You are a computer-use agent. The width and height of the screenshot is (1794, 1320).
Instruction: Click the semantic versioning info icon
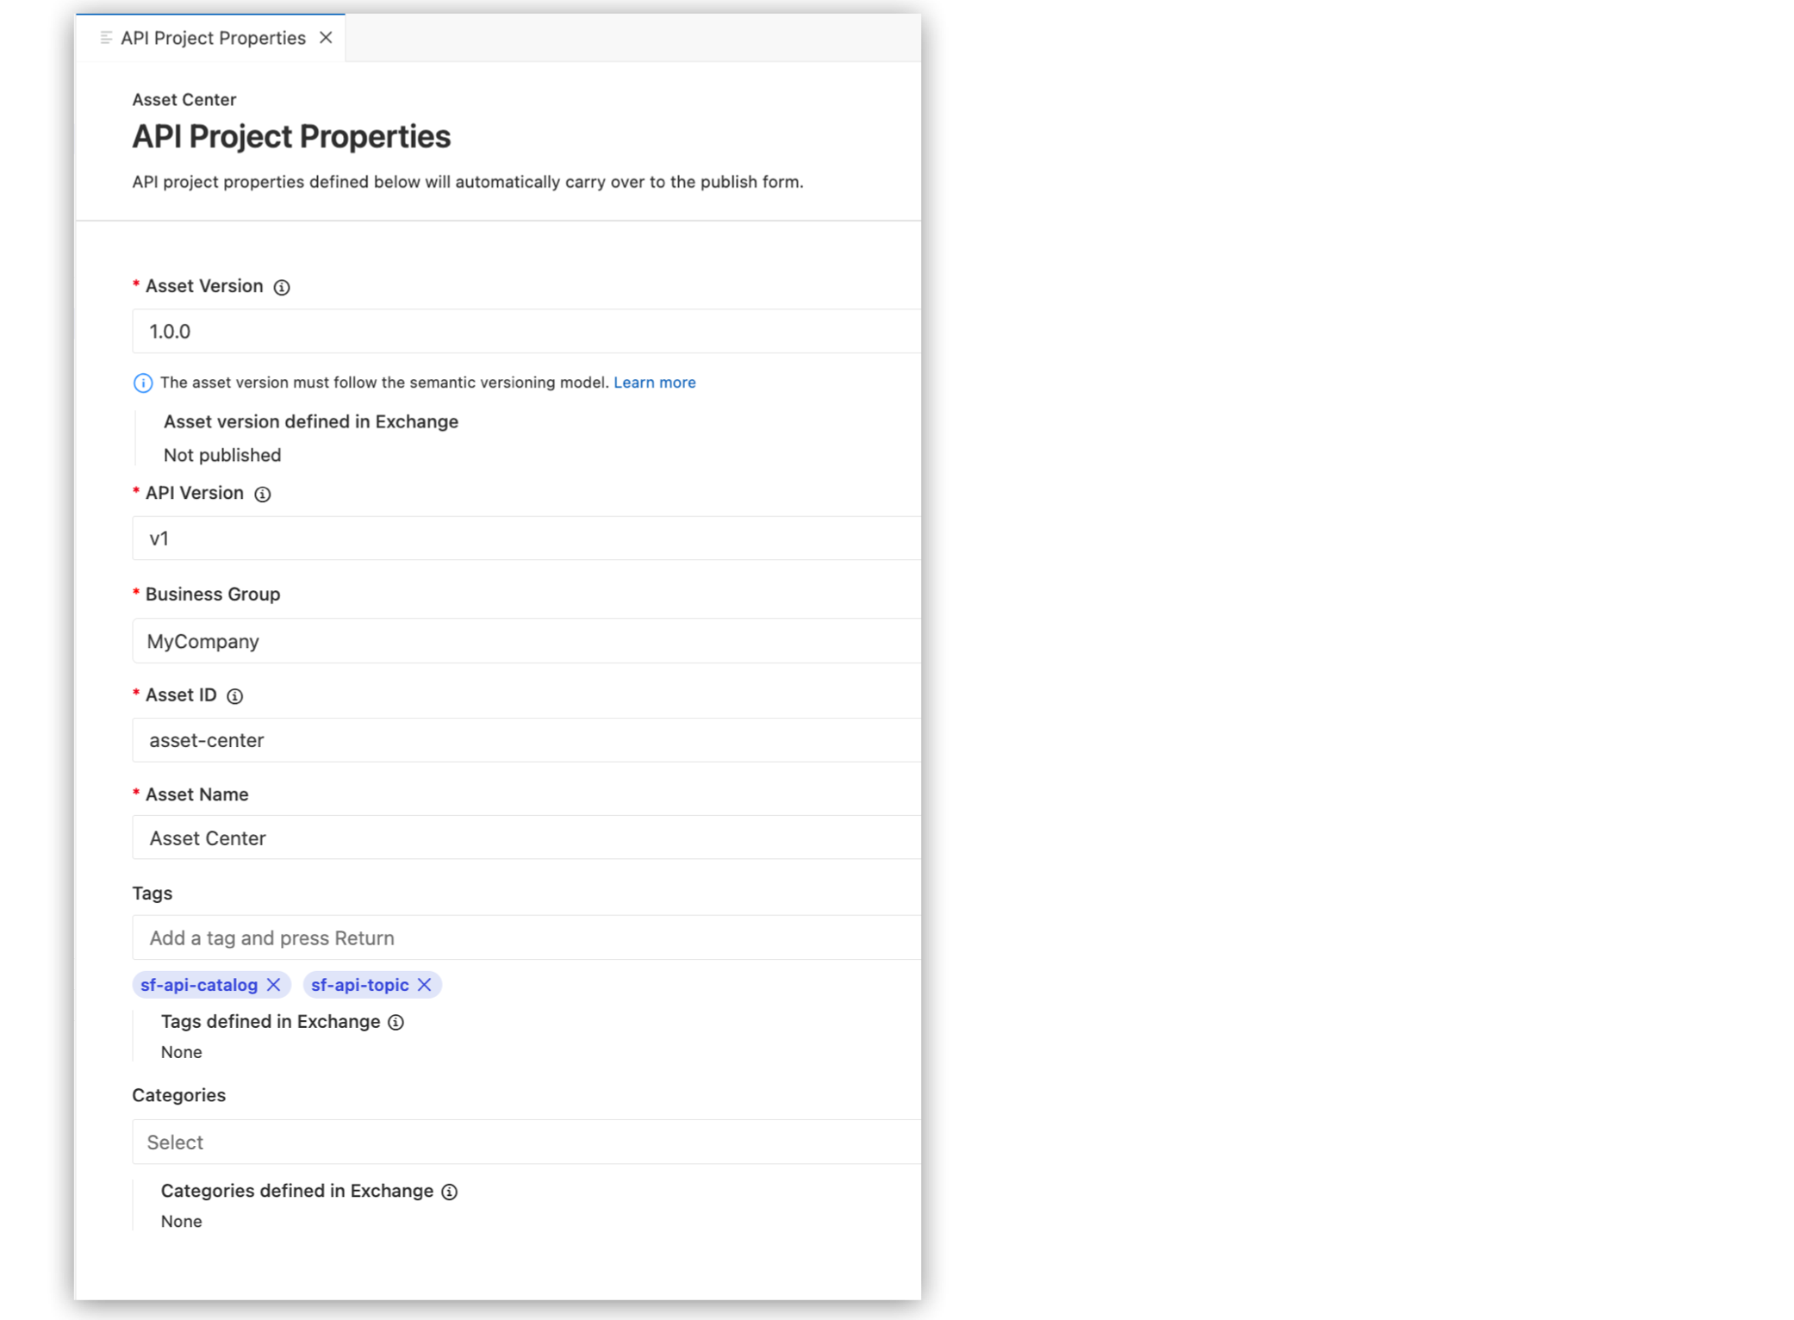point(143,383)
